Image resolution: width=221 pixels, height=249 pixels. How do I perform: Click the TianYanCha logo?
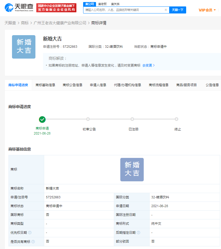pos(19,8)
